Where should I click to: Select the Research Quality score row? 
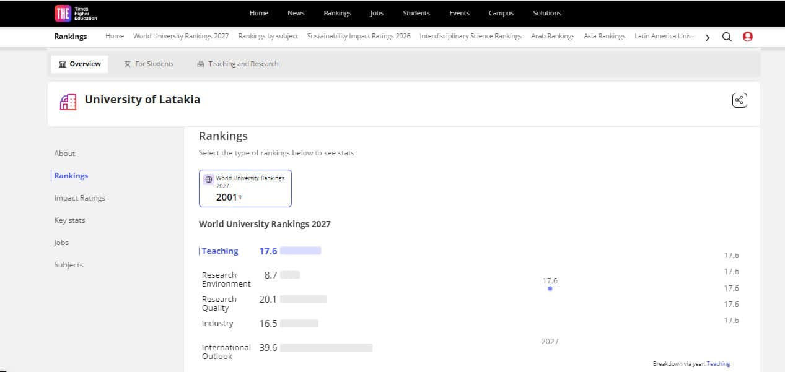[265, 303]
